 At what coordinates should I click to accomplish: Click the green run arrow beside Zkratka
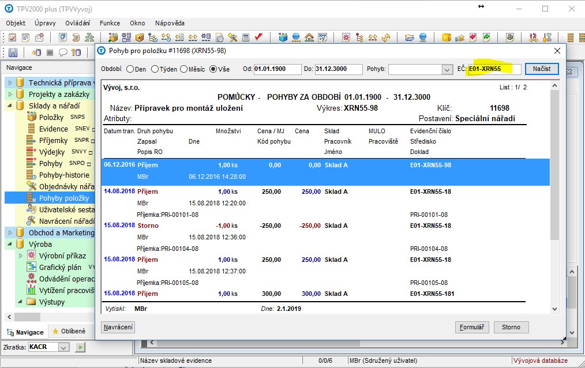click(x=80, y=347)
